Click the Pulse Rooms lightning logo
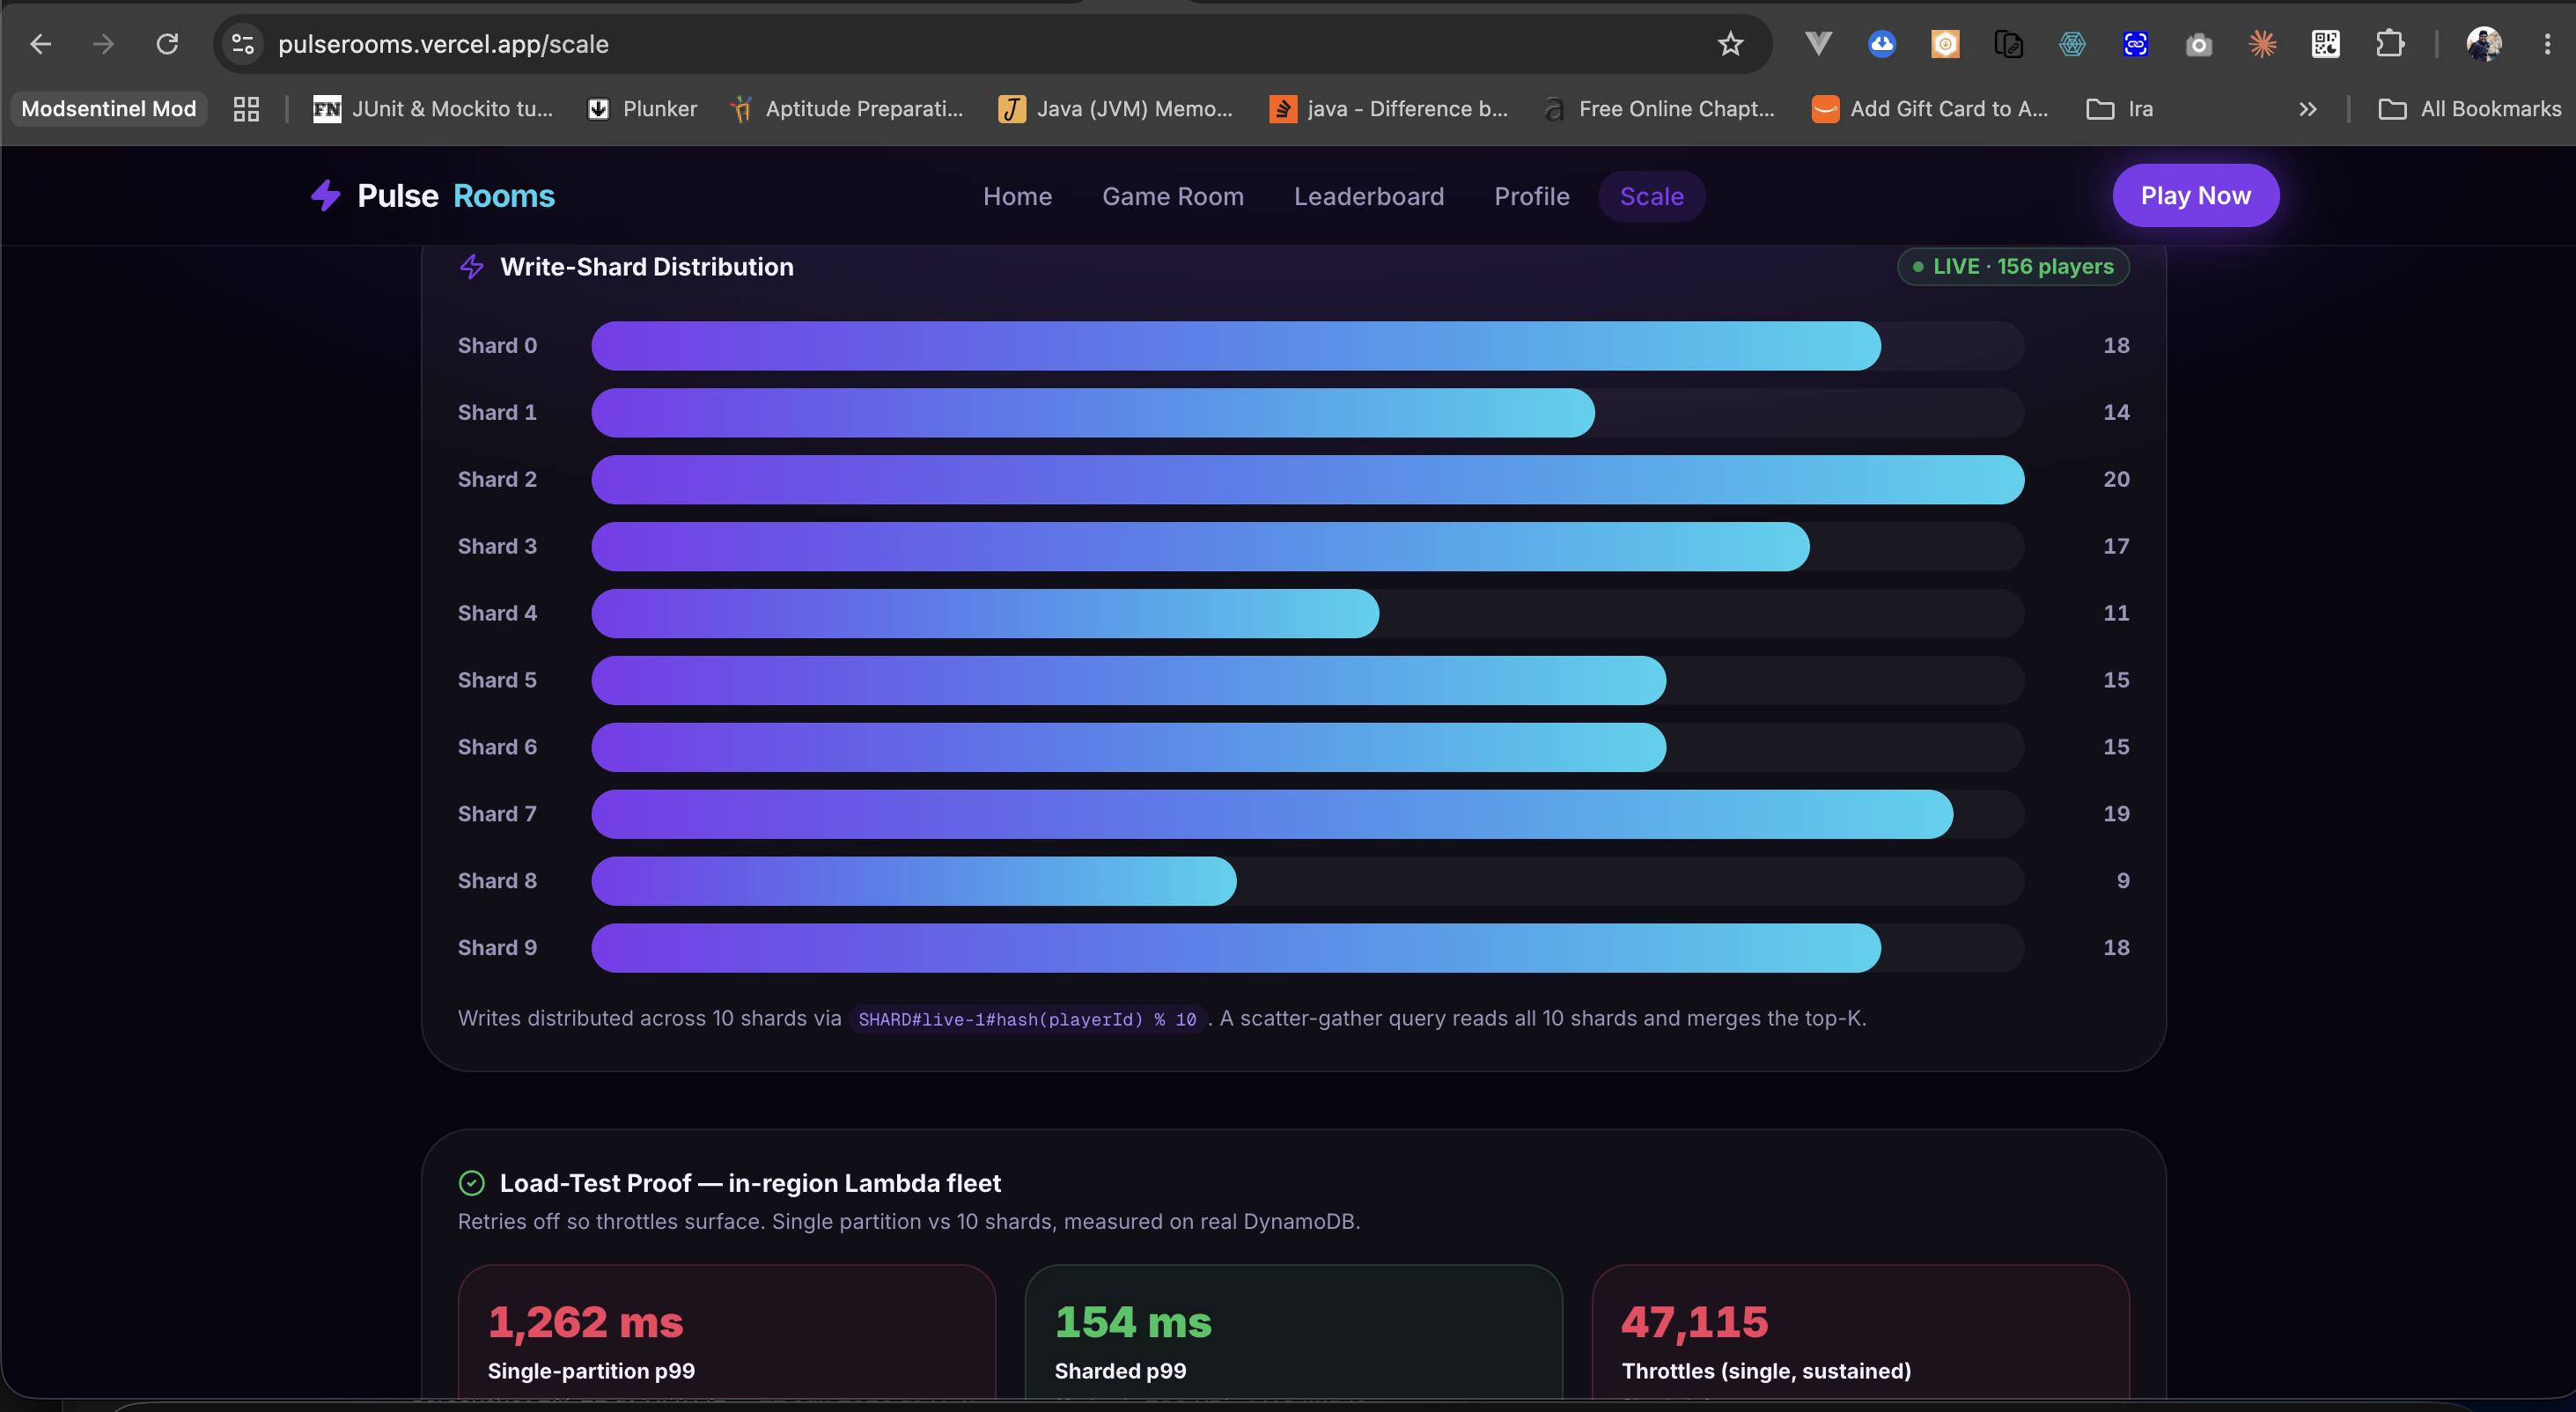The width and height of the screenshot is (2576, 1412). pos(325,196)
